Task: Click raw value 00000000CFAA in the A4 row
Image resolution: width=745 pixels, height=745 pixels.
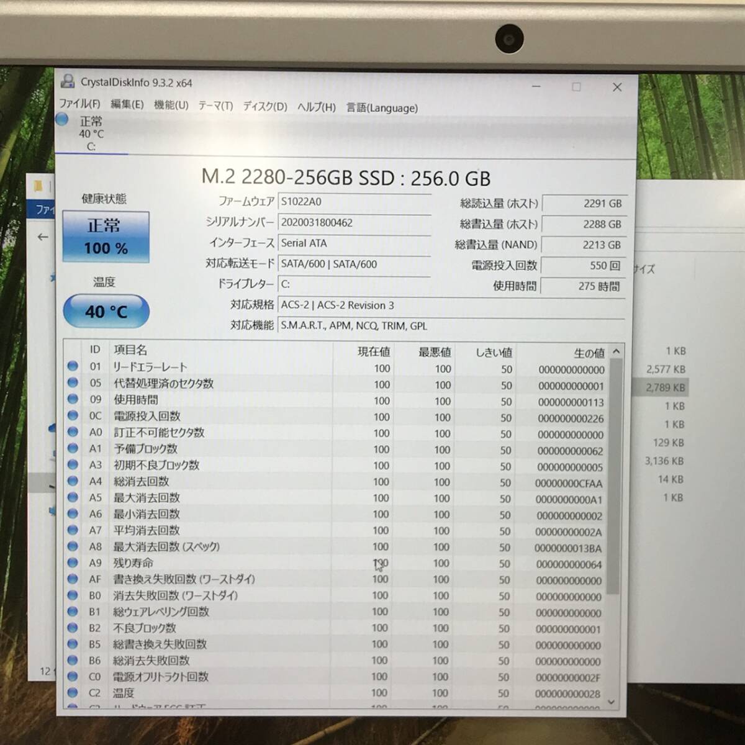Action: point(569,484)
